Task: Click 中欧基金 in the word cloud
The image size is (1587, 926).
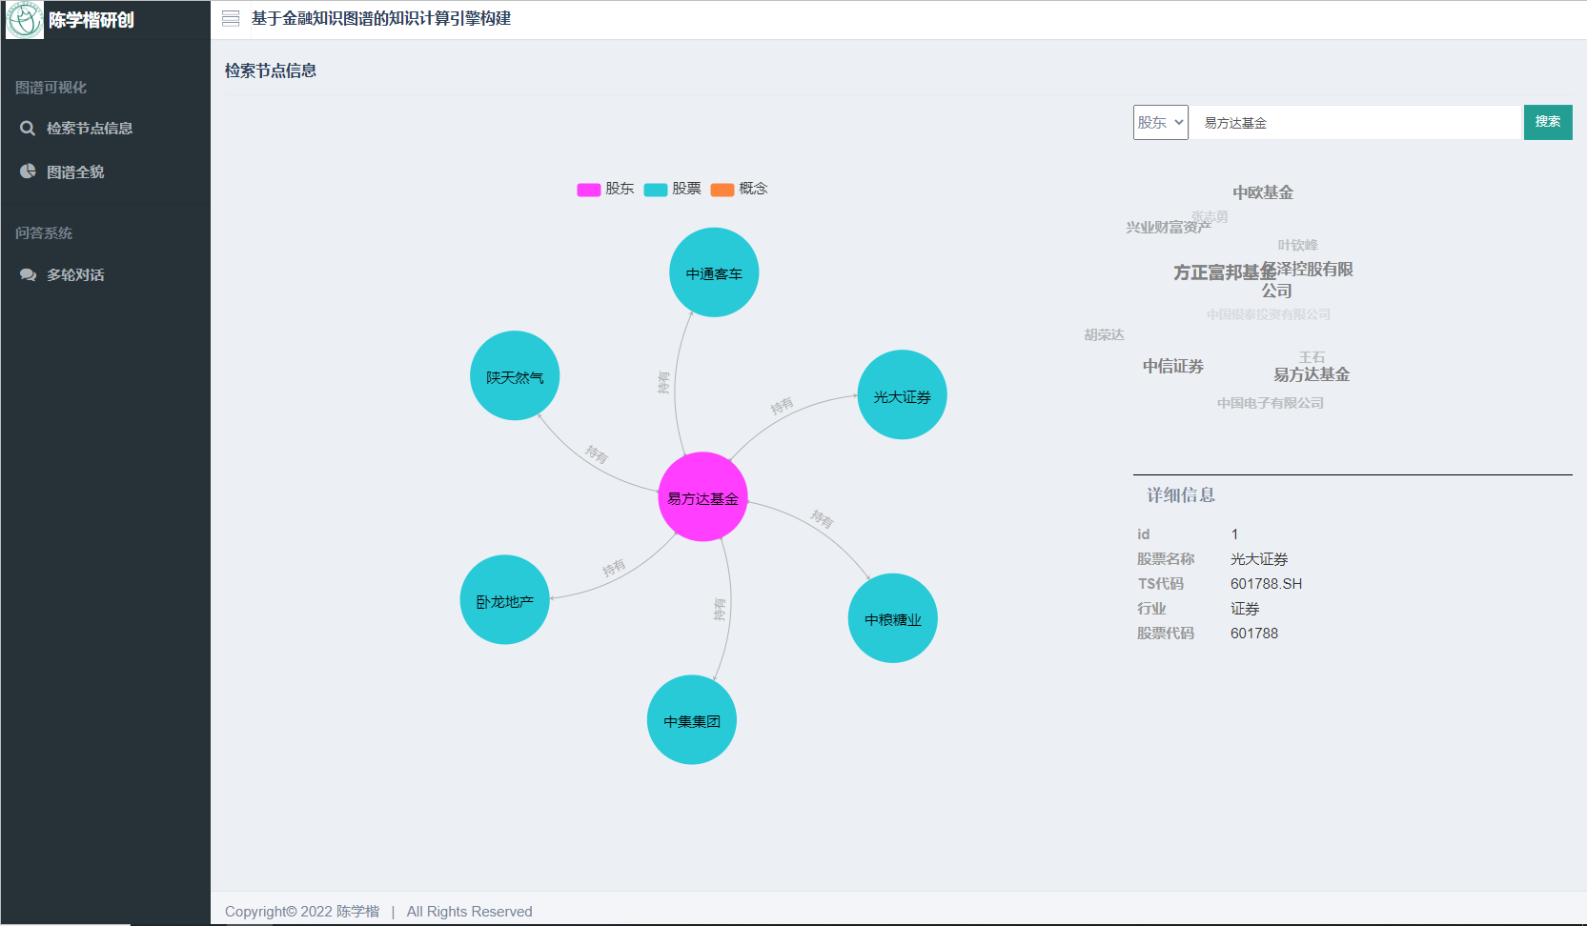Action: click(x=1263, y=192)
